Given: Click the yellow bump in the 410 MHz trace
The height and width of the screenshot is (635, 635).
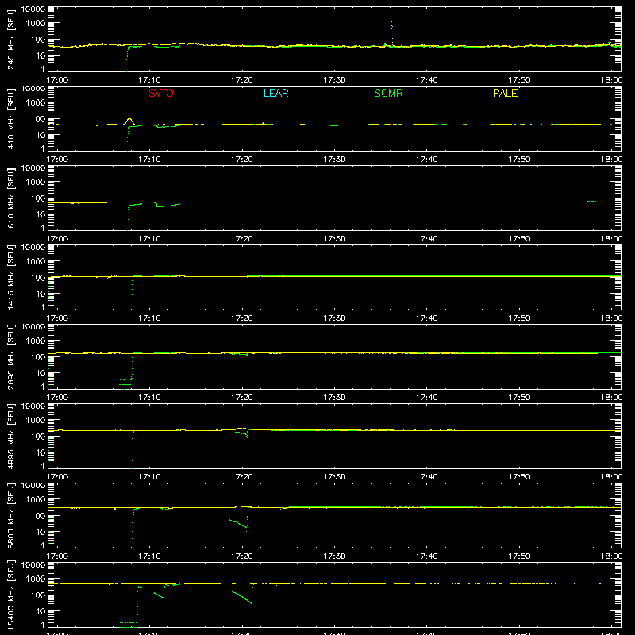Looking at the screenshot, I should click(x=129, y=121).
